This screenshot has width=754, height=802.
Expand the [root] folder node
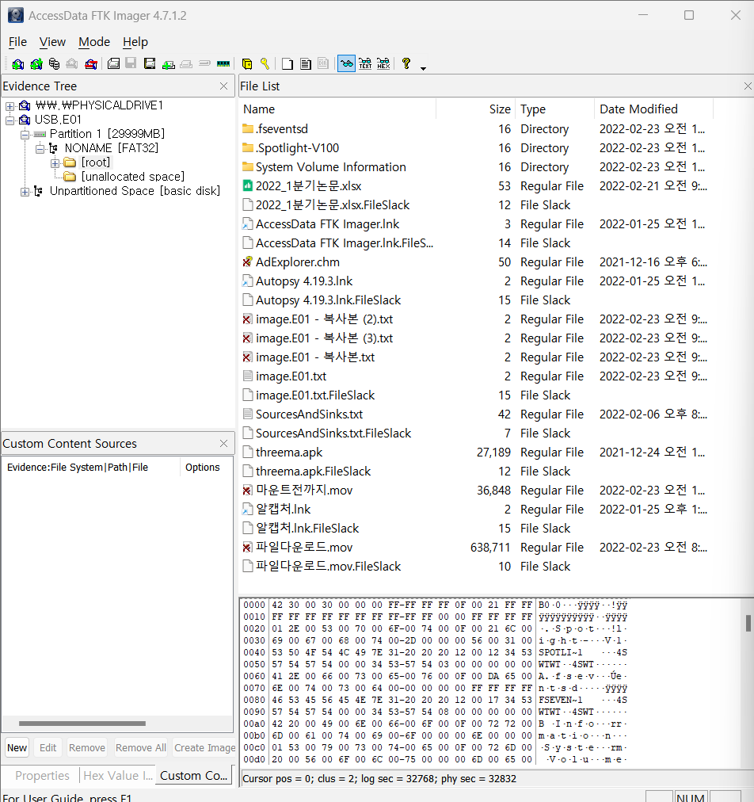[x=55, y=163]
